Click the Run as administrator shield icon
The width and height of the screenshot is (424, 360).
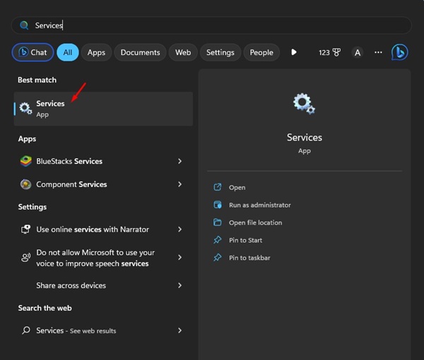click(218, 205)
